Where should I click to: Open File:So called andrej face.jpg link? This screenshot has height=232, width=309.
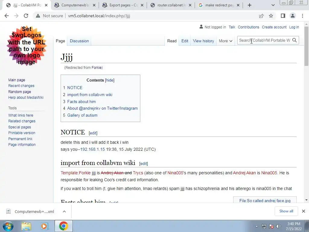point(265,201)
